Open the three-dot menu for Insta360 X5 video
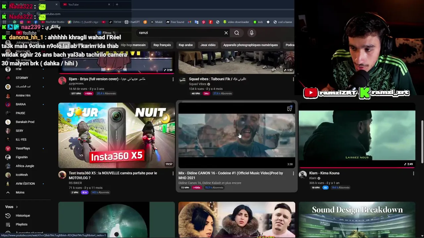 click(173, 173)
